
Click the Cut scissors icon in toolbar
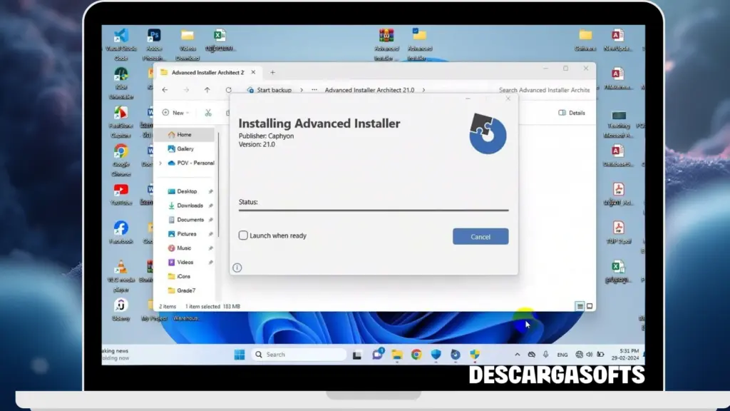209,113
